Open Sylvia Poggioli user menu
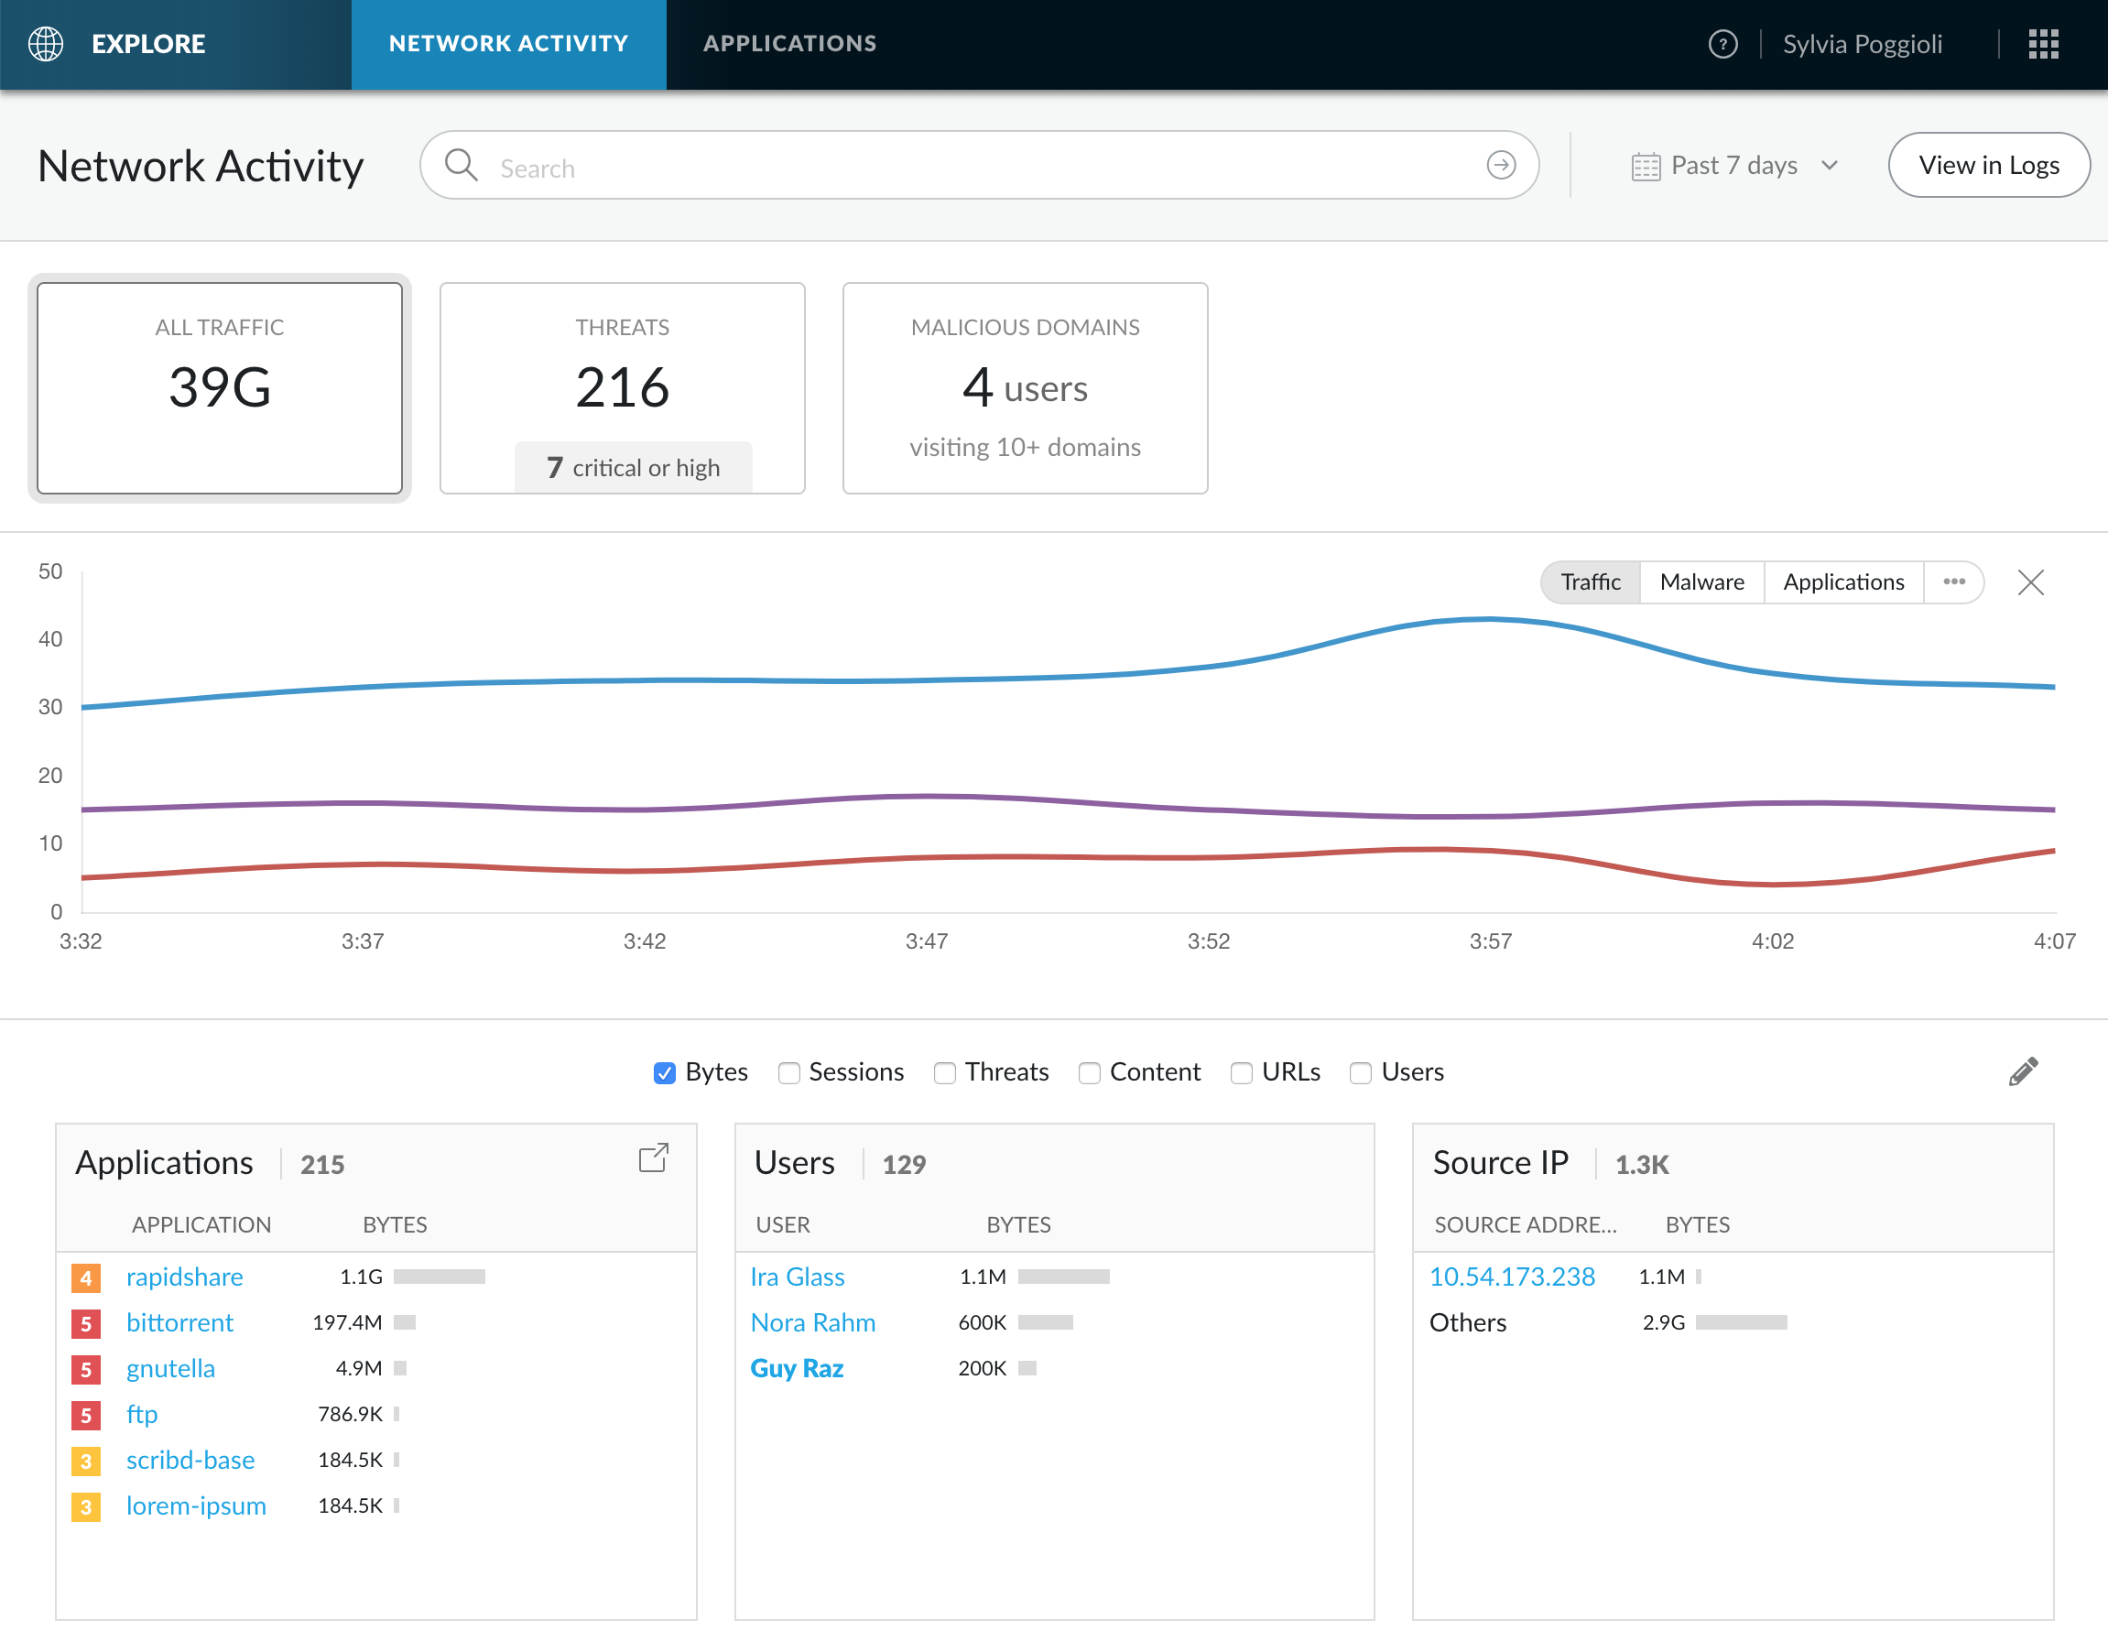 pos(1861,43)
